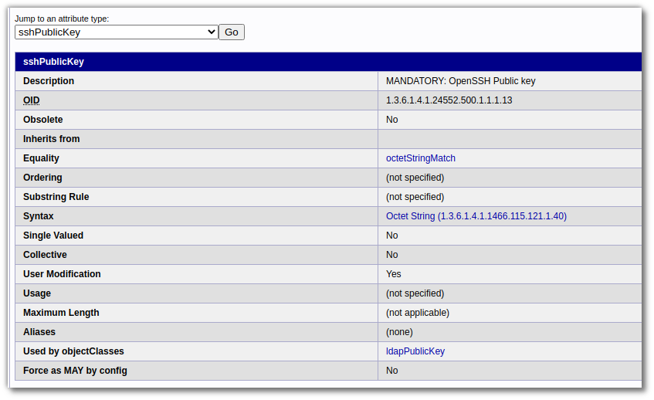Click the Go button

click(x=232, y=32)
